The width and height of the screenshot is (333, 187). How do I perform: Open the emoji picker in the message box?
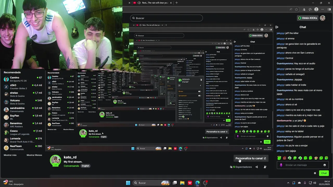pos(324,165)
